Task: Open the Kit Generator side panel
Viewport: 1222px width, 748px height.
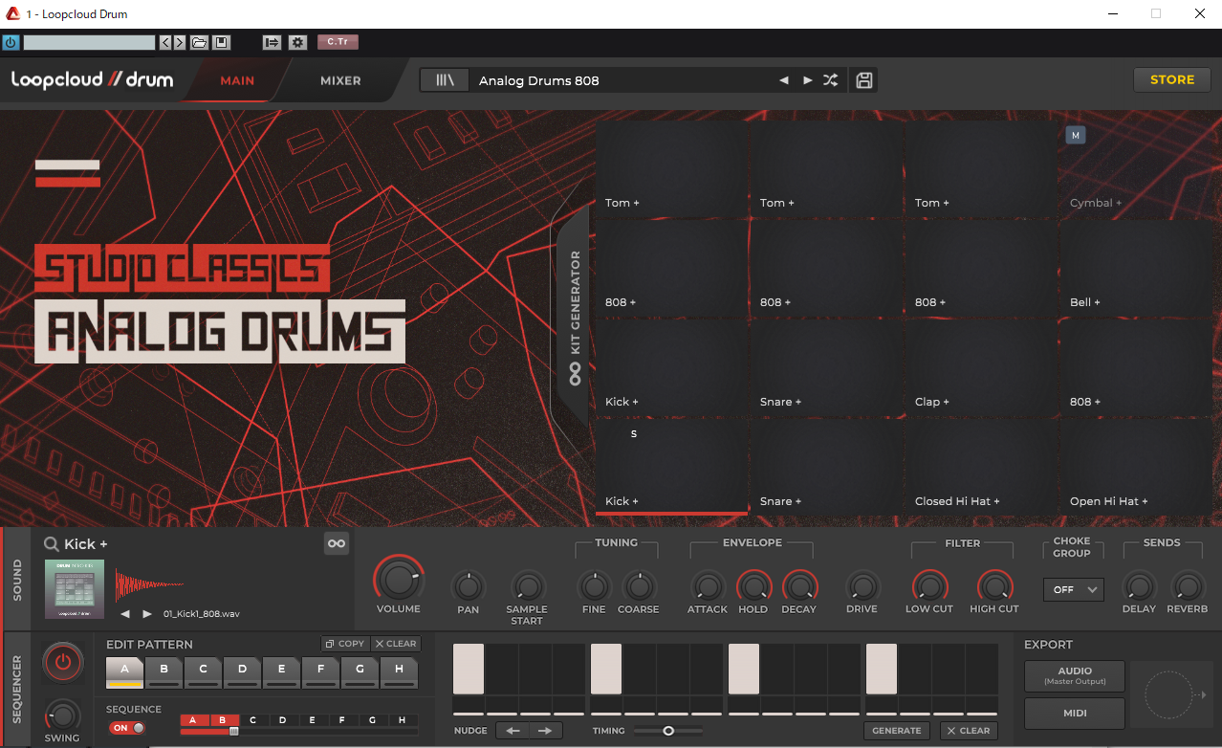Action: coord(574,316)
